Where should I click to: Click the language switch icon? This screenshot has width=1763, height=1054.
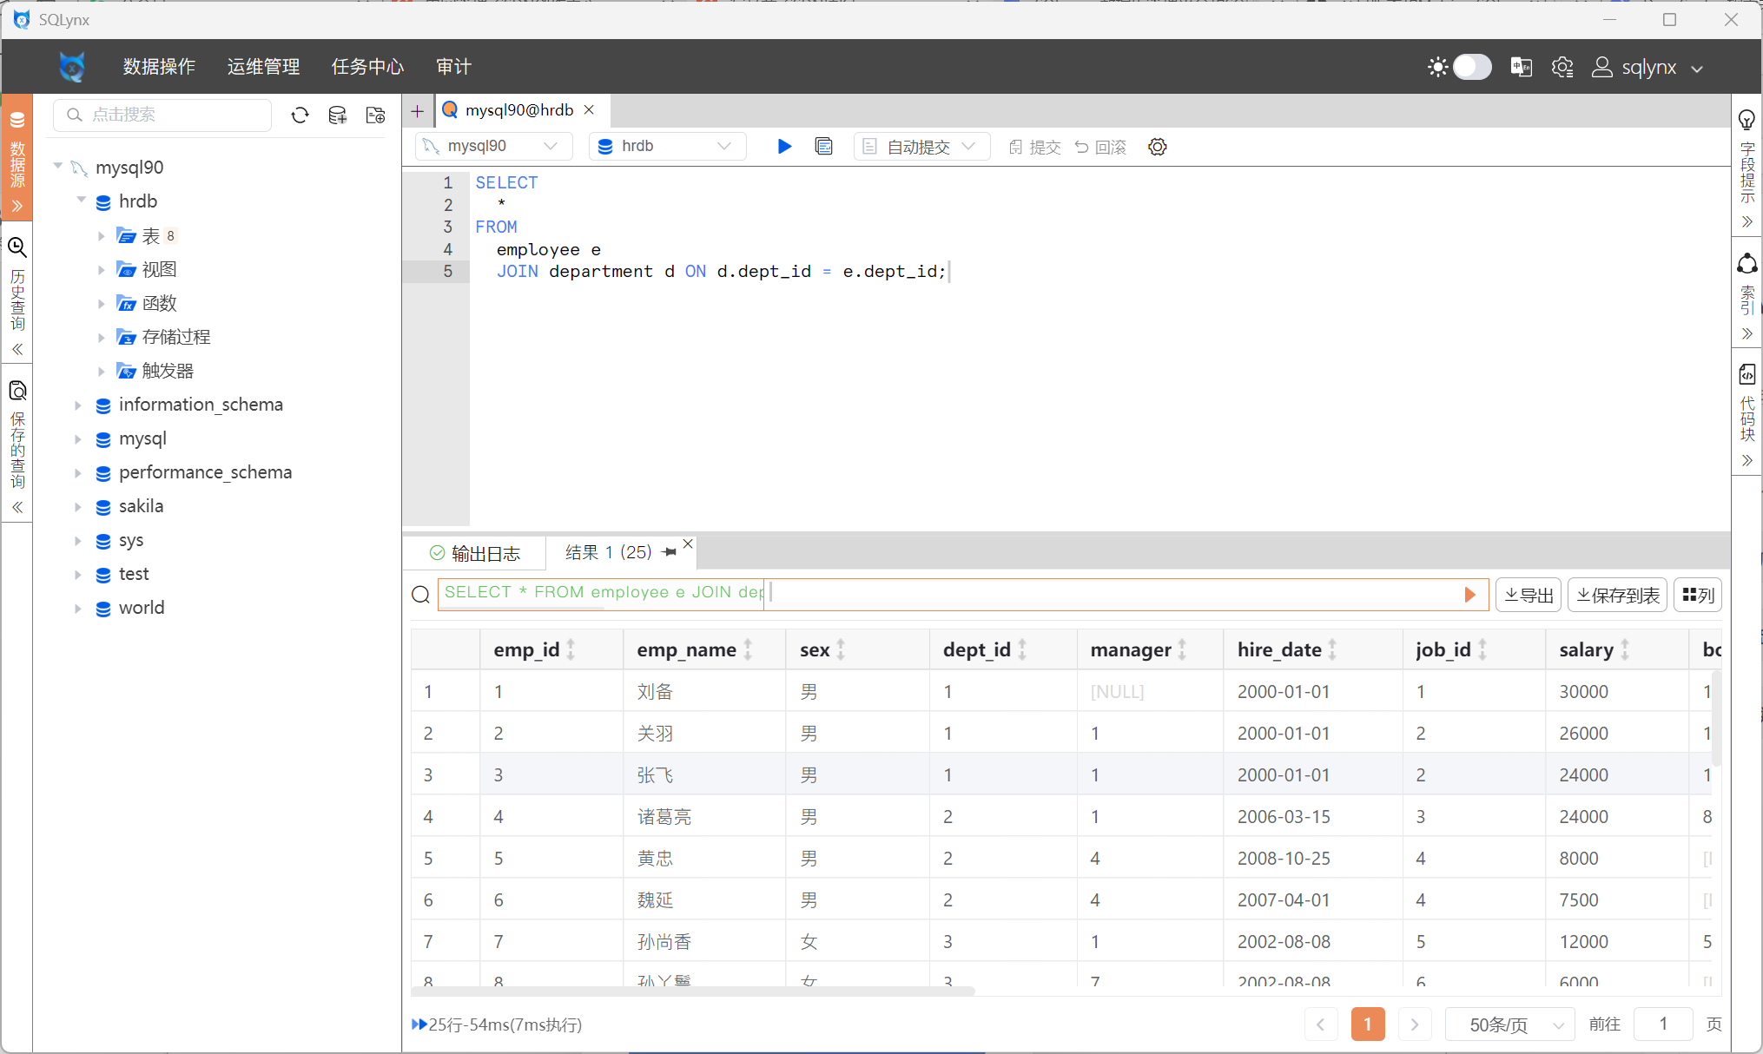[1521, 67]
